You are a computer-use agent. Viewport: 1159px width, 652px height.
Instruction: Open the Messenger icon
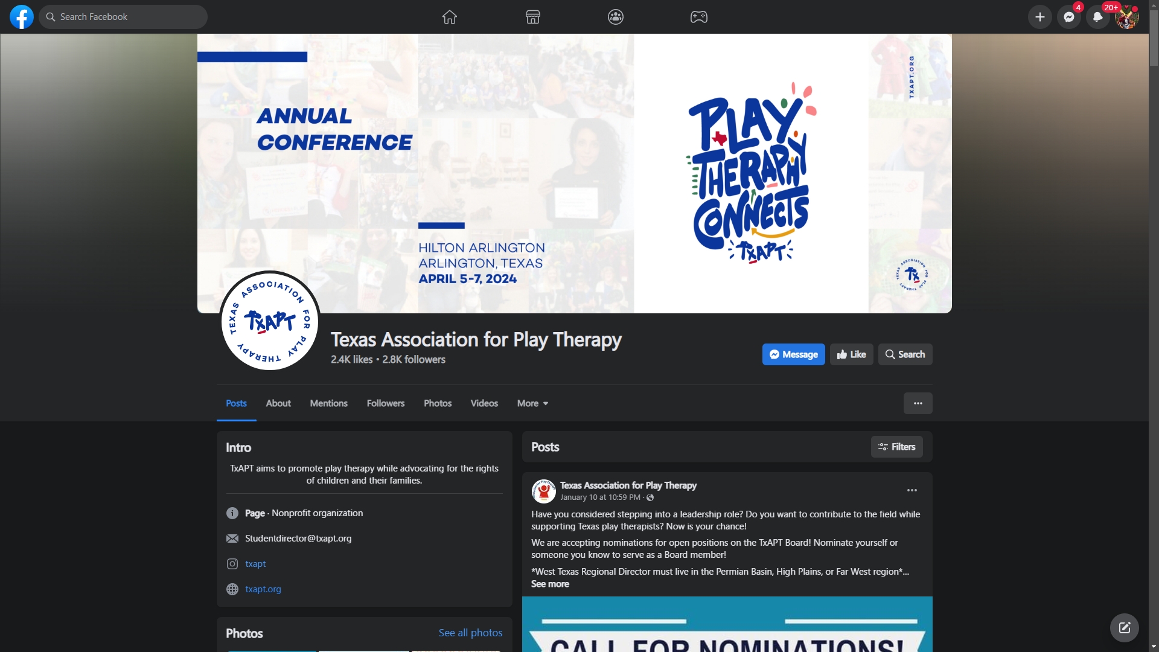[x=1069, y=17]
